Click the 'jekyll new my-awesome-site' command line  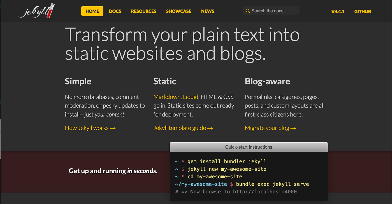click(x=227, y=169)
